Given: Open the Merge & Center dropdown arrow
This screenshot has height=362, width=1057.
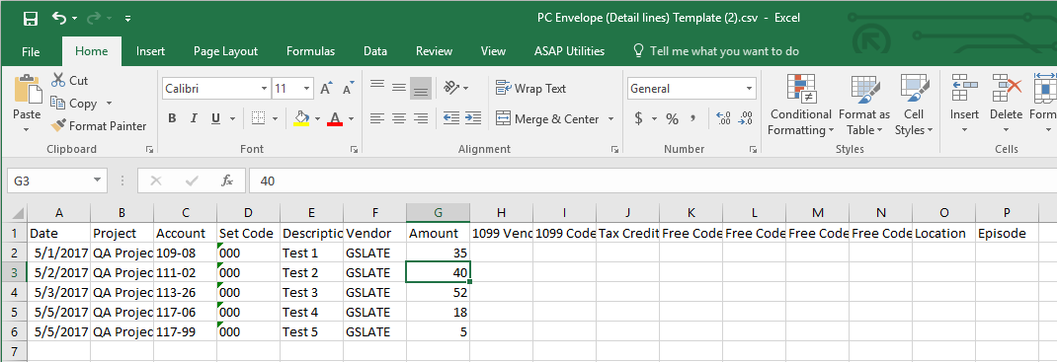Looking at the screenshot, I should (610, 119).
